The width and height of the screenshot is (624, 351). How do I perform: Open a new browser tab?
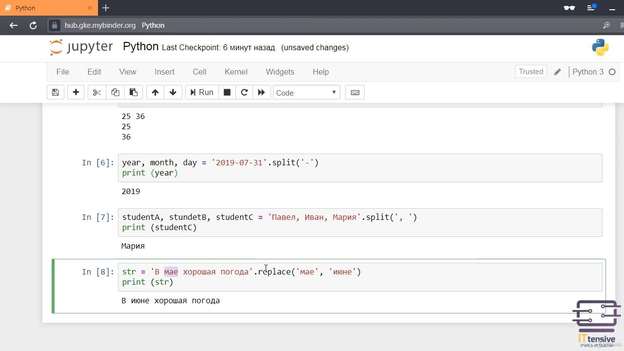106,8
